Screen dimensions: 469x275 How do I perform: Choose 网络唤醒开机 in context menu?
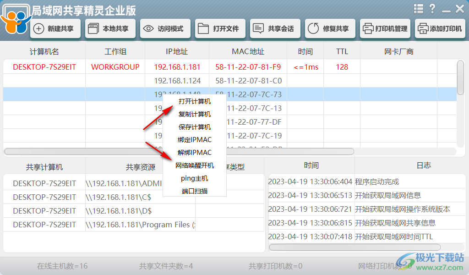tap(194, 165)
